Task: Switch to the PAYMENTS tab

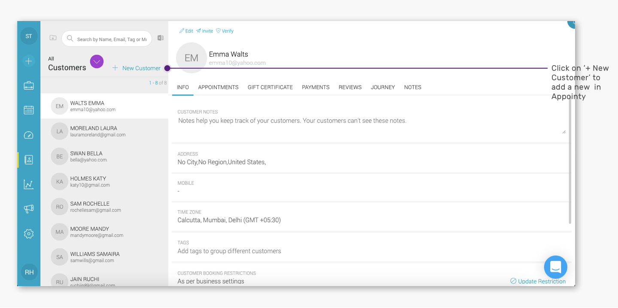Action: click(x=316, y=87)
